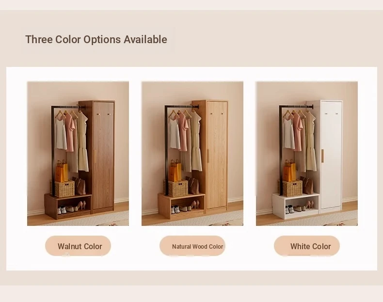Click brown handbag in natural wood photo
This screenshot has width=383, height=302.
point(193,186)
